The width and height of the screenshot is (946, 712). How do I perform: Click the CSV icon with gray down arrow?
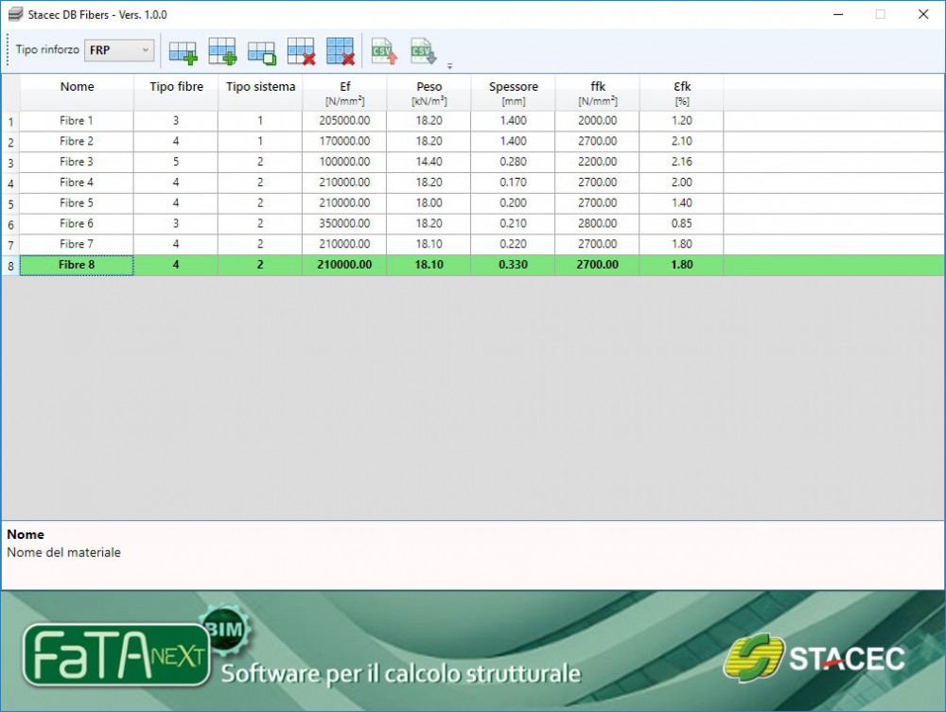(424, 52)
